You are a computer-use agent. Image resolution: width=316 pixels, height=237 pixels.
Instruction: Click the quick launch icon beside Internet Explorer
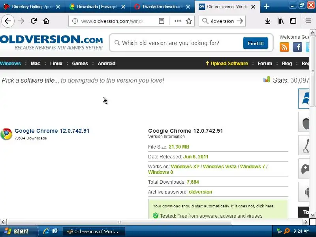pyautogui.click(x=55, y=231)
